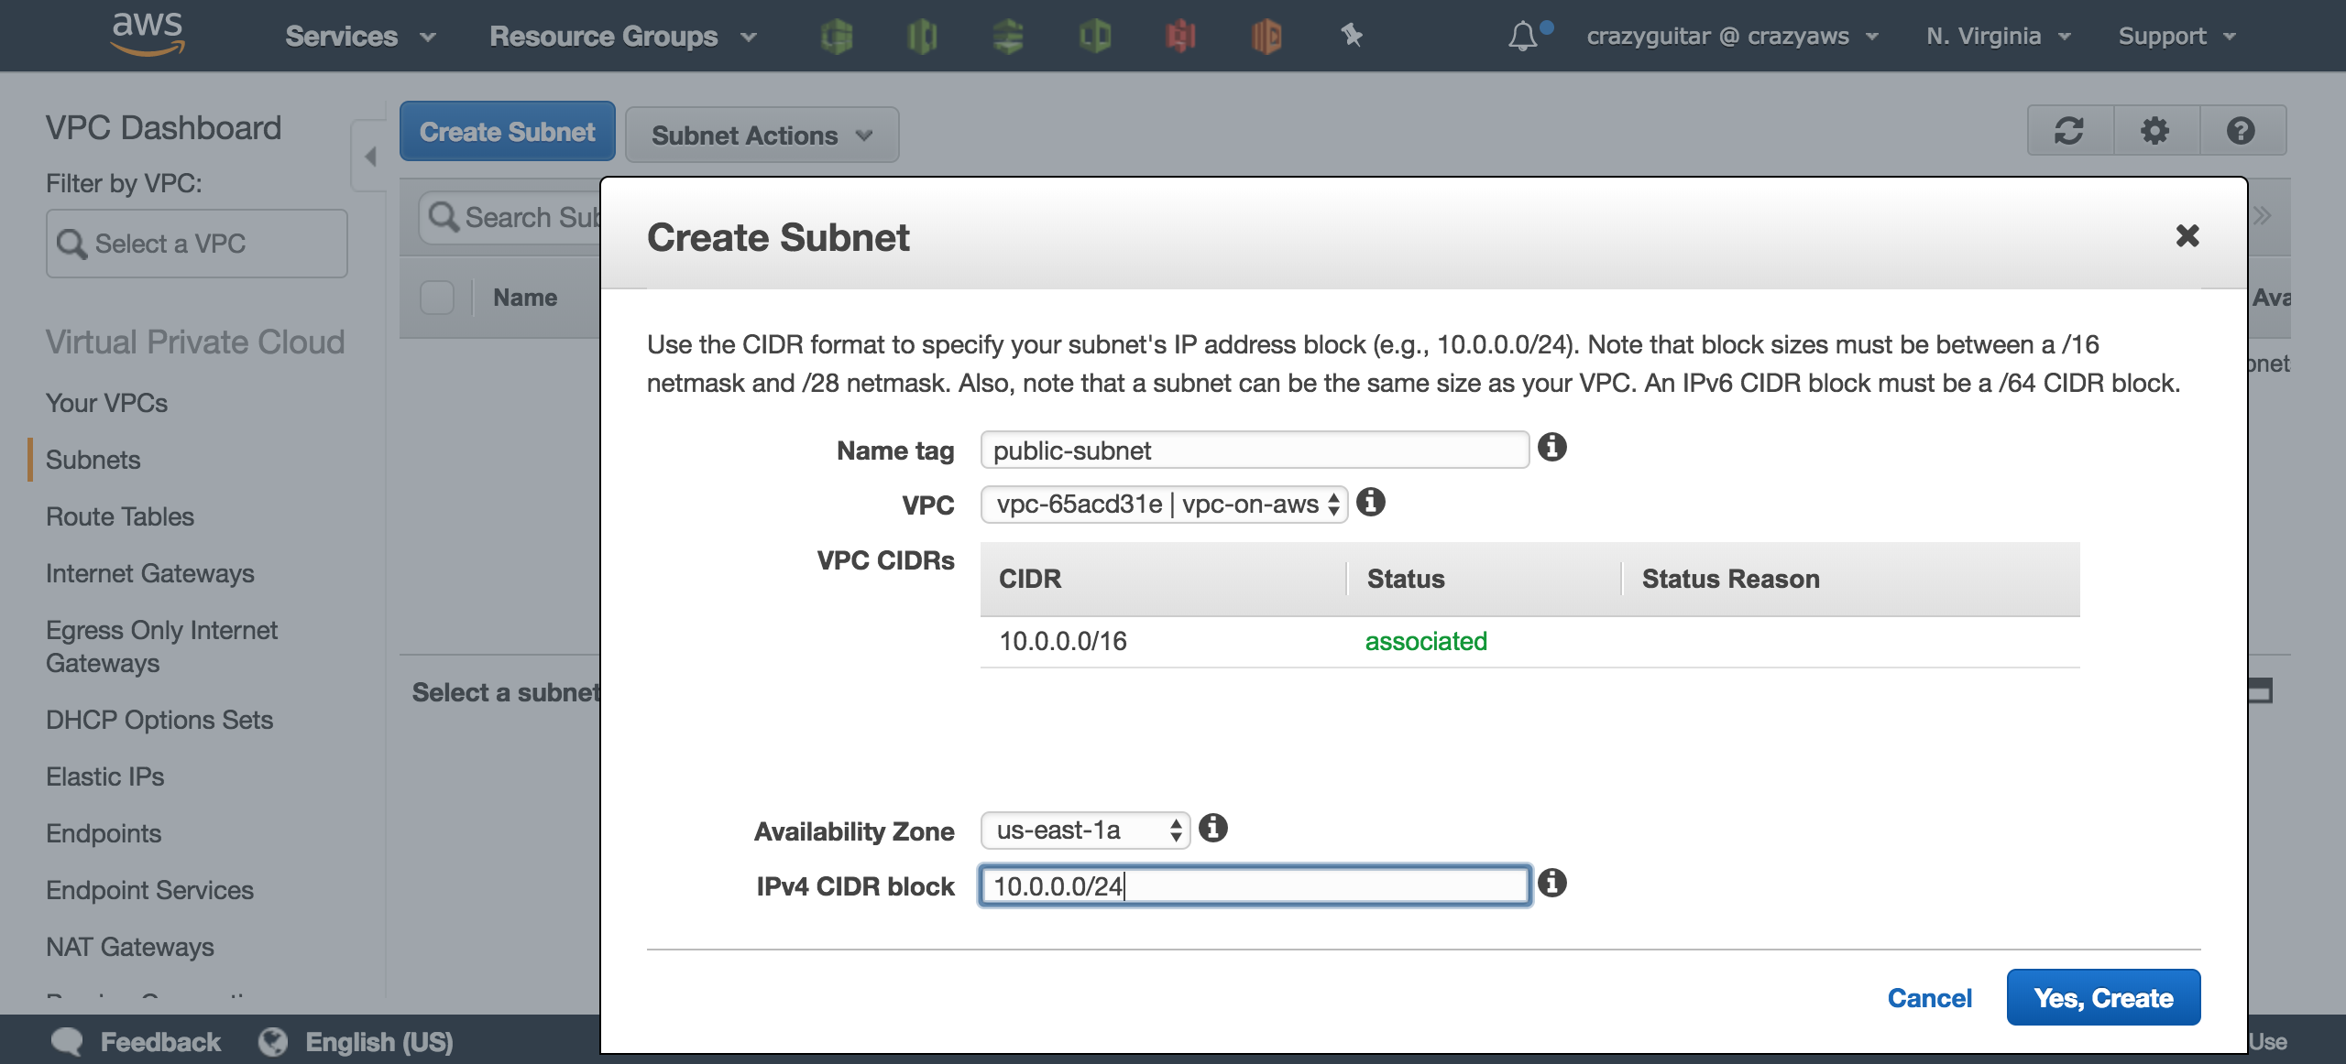Click the pin icon in the navigation bar
Screen dimensions: 2346x1064
coord(1352,37)
